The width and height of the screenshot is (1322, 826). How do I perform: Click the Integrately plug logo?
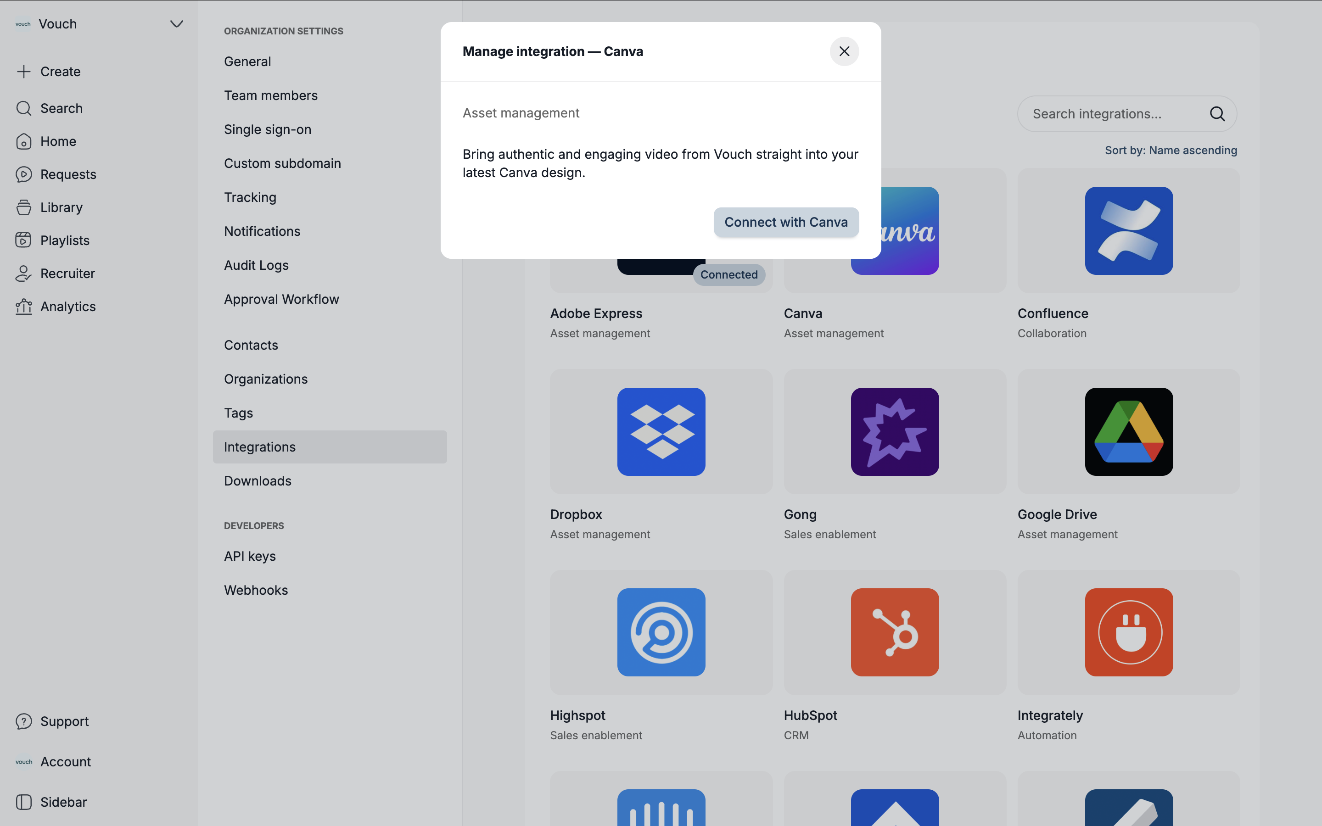tap(1129, 633)
